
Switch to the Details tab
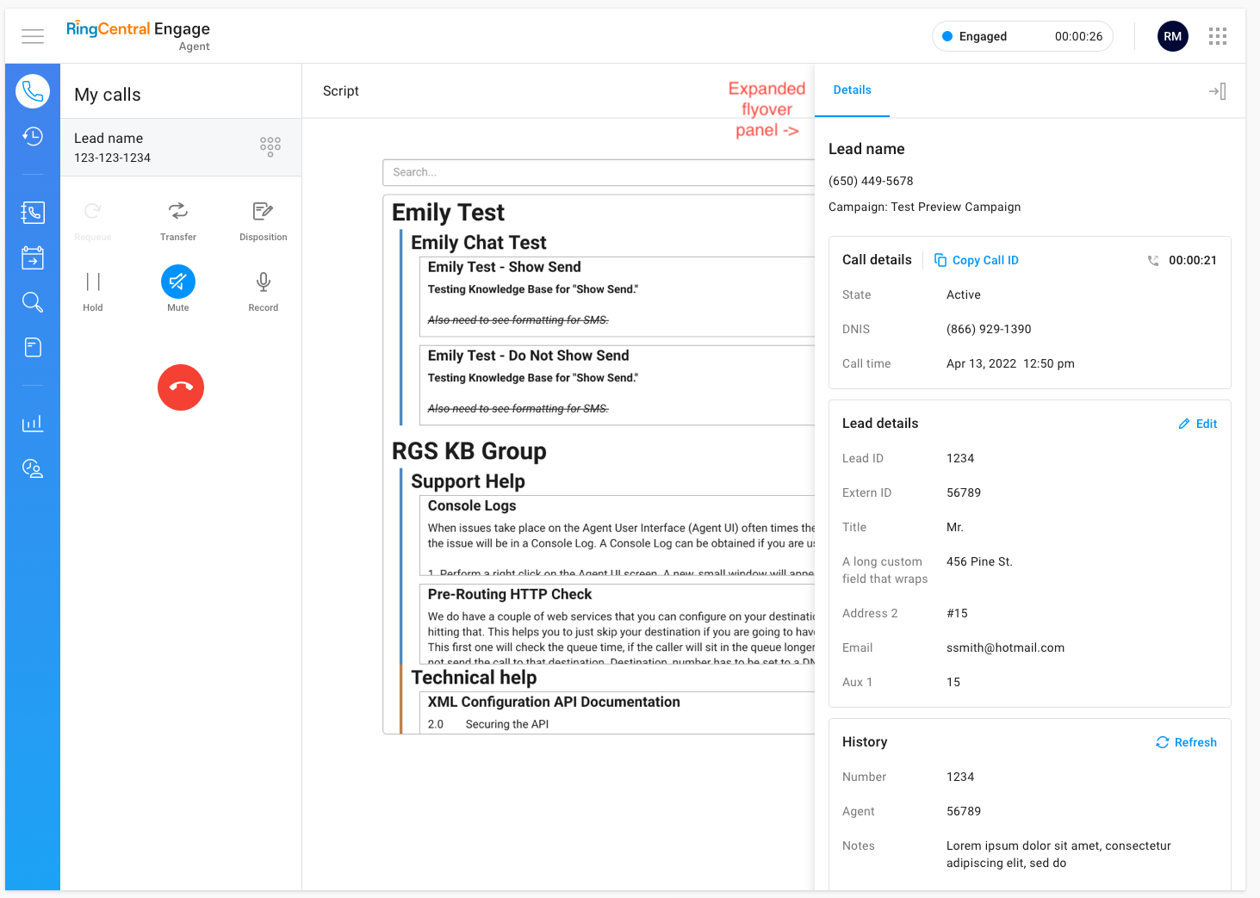tap(852, 90)
